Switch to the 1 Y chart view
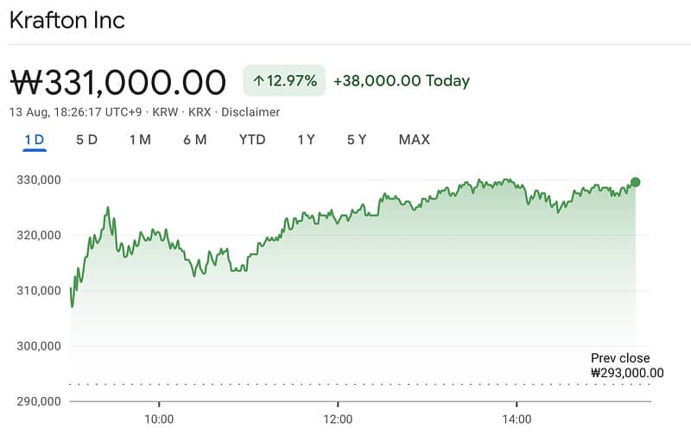This screenshot has height=435, width=691. pos(306,140)
